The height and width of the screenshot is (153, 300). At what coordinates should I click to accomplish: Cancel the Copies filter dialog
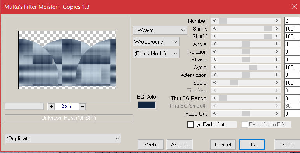223,144
